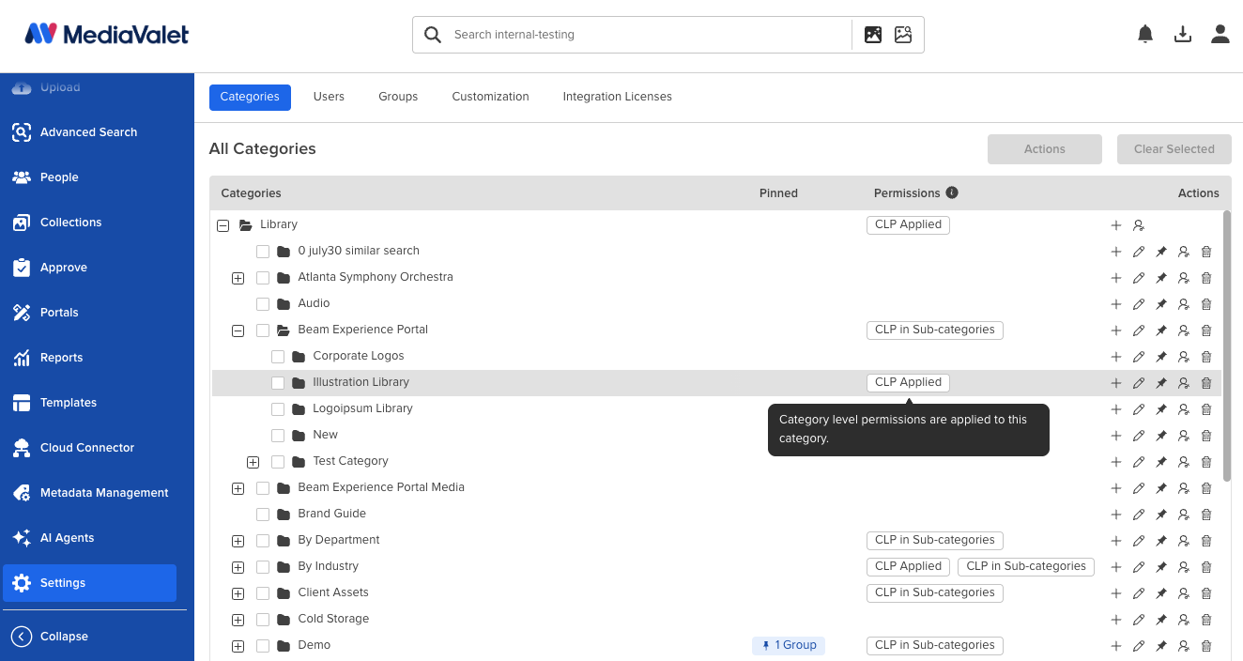Focus the Search internal-testing field

click(648, 35)
